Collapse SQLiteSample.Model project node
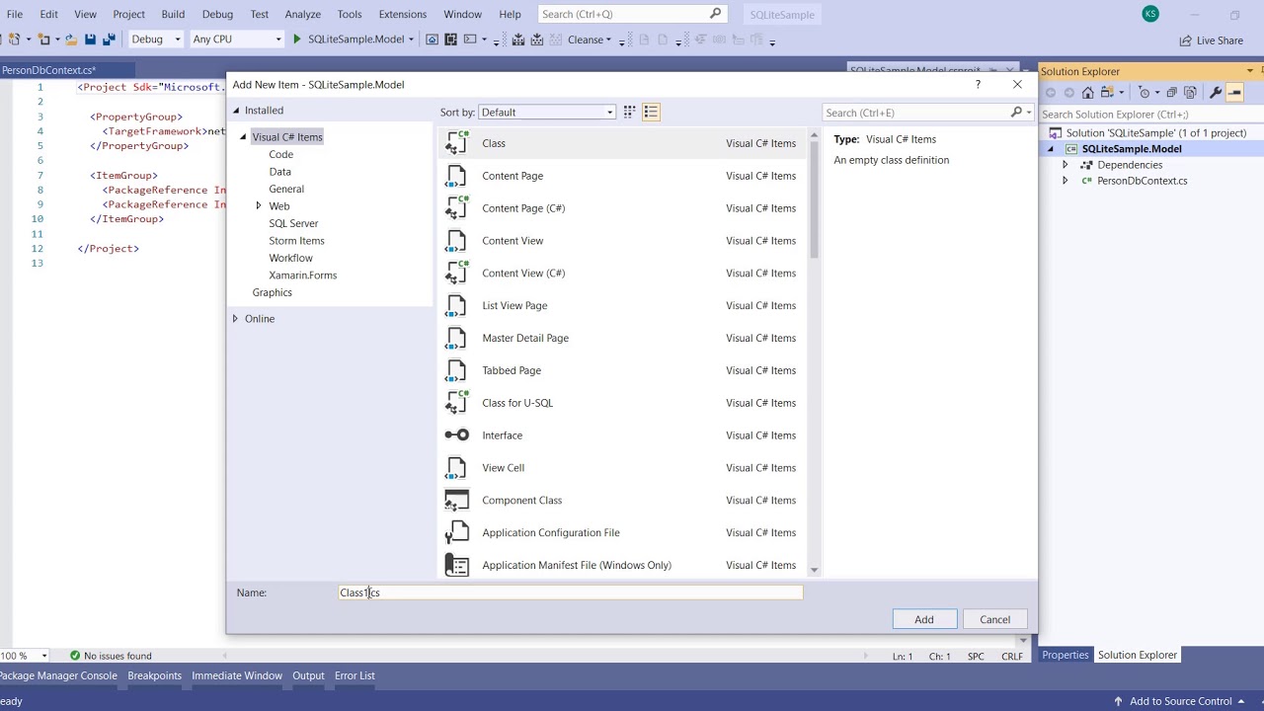Viewport: 1264px width, 711px height. (x=1051, y=149)
